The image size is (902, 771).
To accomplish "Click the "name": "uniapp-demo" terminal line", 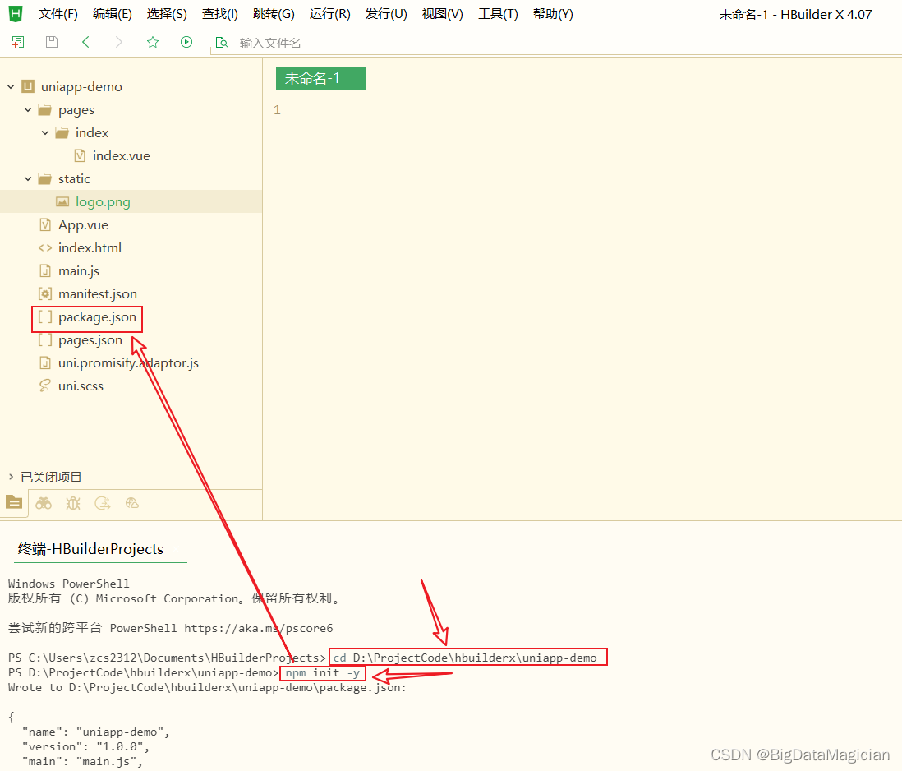I will (x=96, y=732).
